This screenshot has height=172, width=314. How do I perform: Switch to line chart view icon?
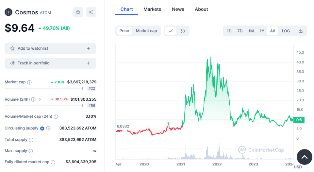click(171, 31)
